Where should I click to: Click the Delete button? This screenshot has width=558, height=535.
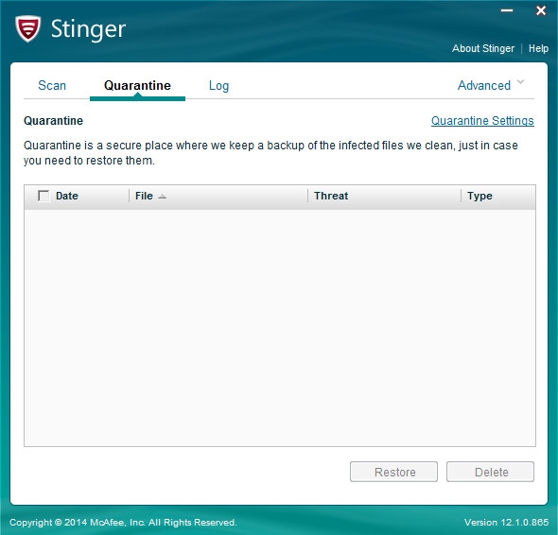point(491,472)
